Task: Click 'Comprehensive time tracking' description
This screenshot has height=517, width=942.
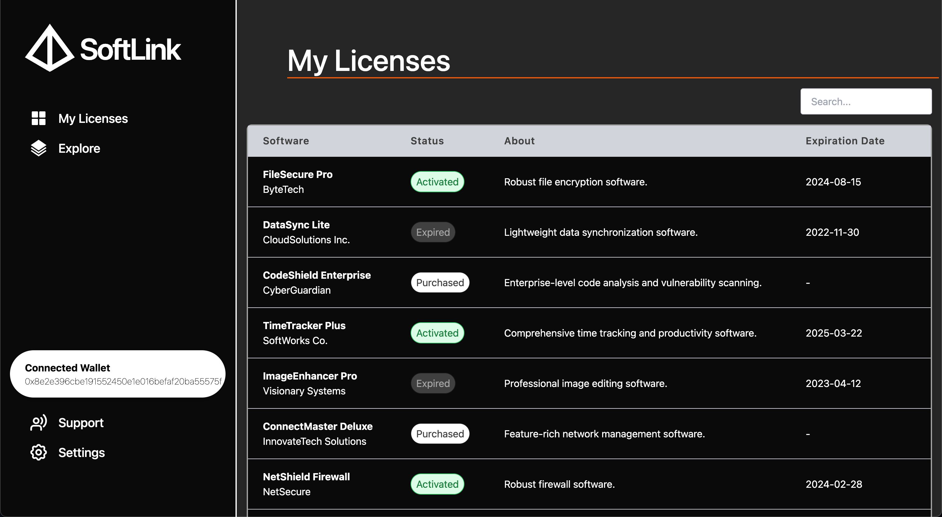Action: click(x=630, y=333)
